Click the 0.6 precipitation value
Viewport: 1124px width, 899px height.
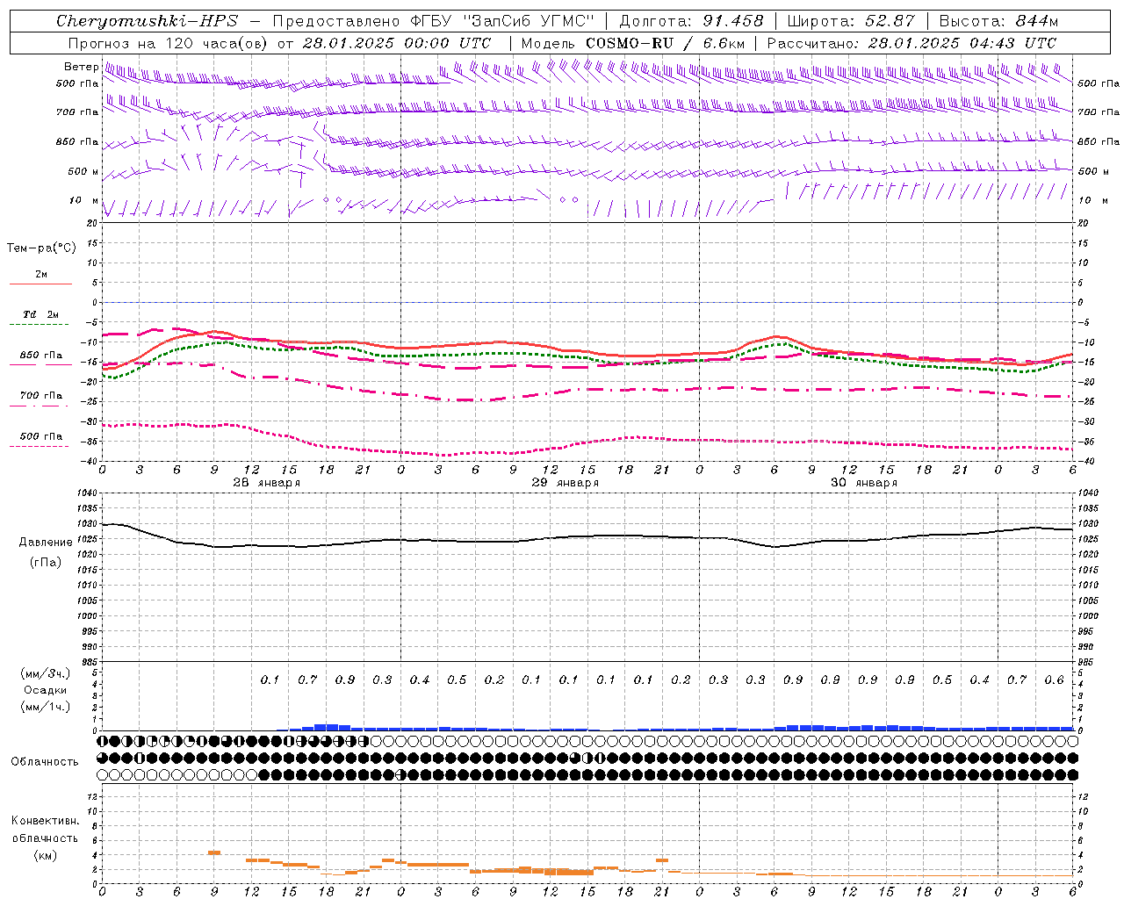tap(1054, 680)
